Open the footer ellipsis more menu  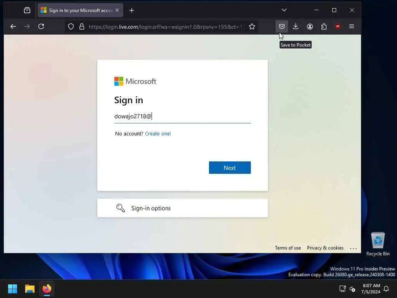click(x=353, y=248)
